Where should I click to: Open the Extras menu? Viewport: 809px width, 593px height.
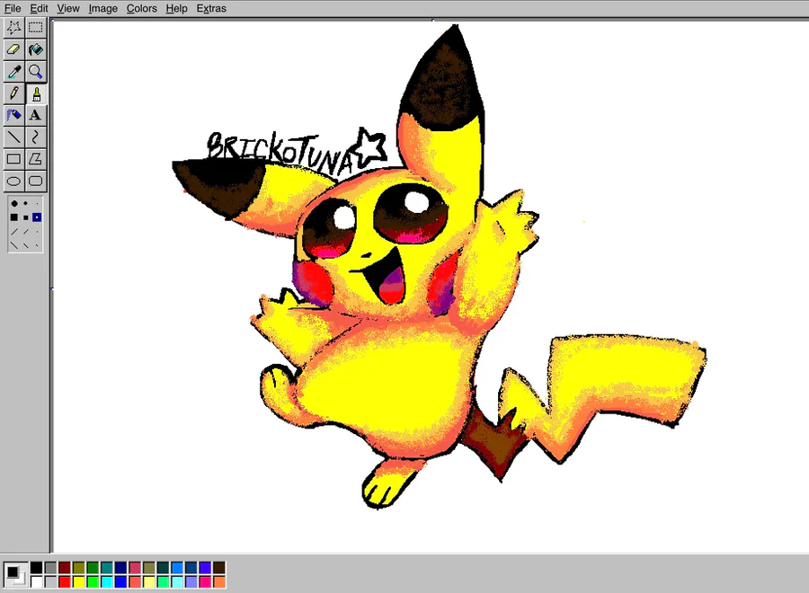(211, 8)
